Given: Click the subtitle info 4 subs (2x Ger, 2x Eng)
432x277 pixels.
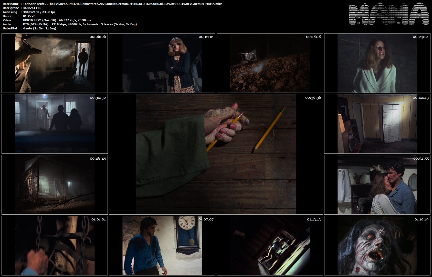Looking at the screenshot, I should 40,28.
